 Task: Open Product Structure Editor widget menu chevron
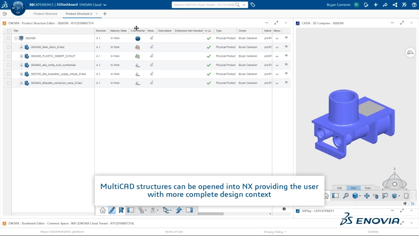285,23
